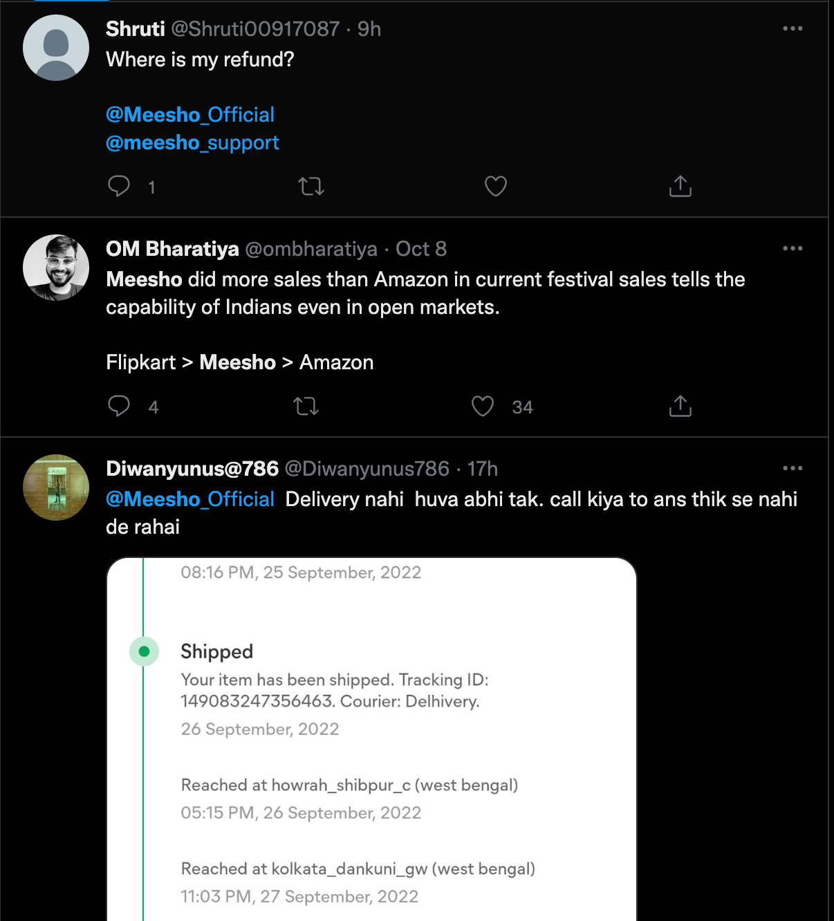
Task: Retweet Shruti's refund tweet
Action: point(311,186)
